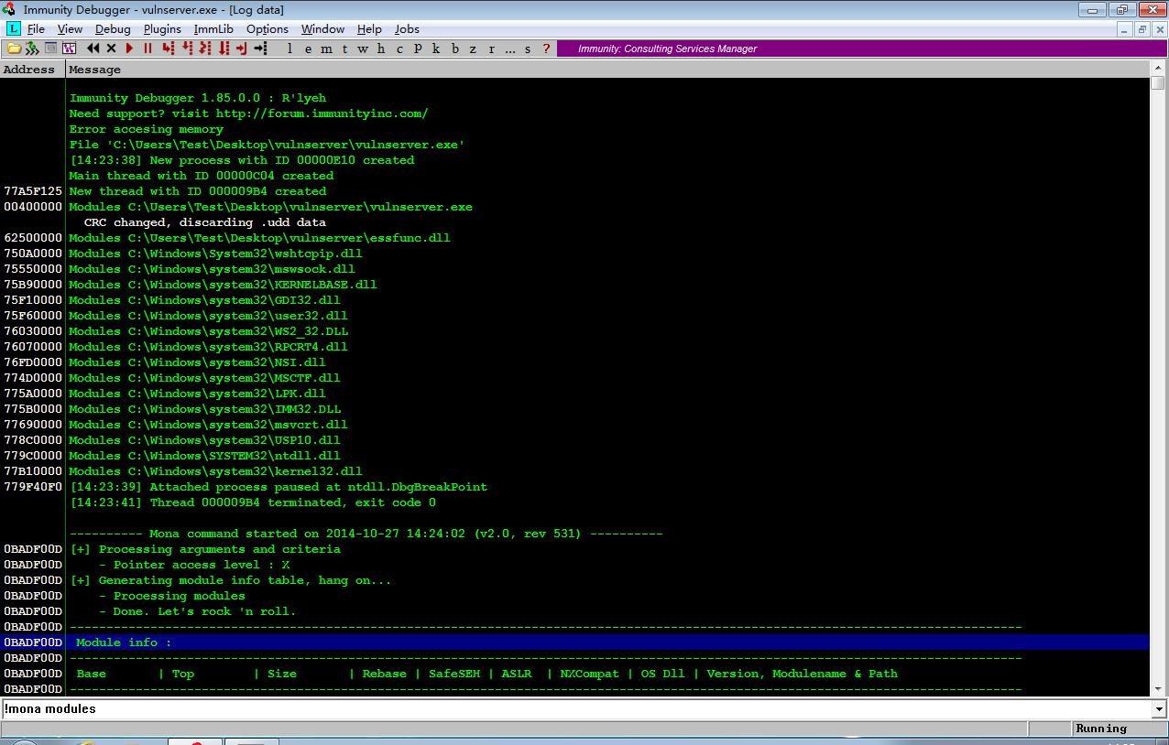
Task: Click the Trace into icon
Action: 205,49
